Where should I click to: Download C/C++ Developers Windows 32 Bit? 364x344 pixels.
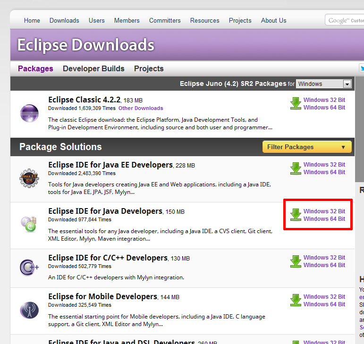tap(324, 258)
